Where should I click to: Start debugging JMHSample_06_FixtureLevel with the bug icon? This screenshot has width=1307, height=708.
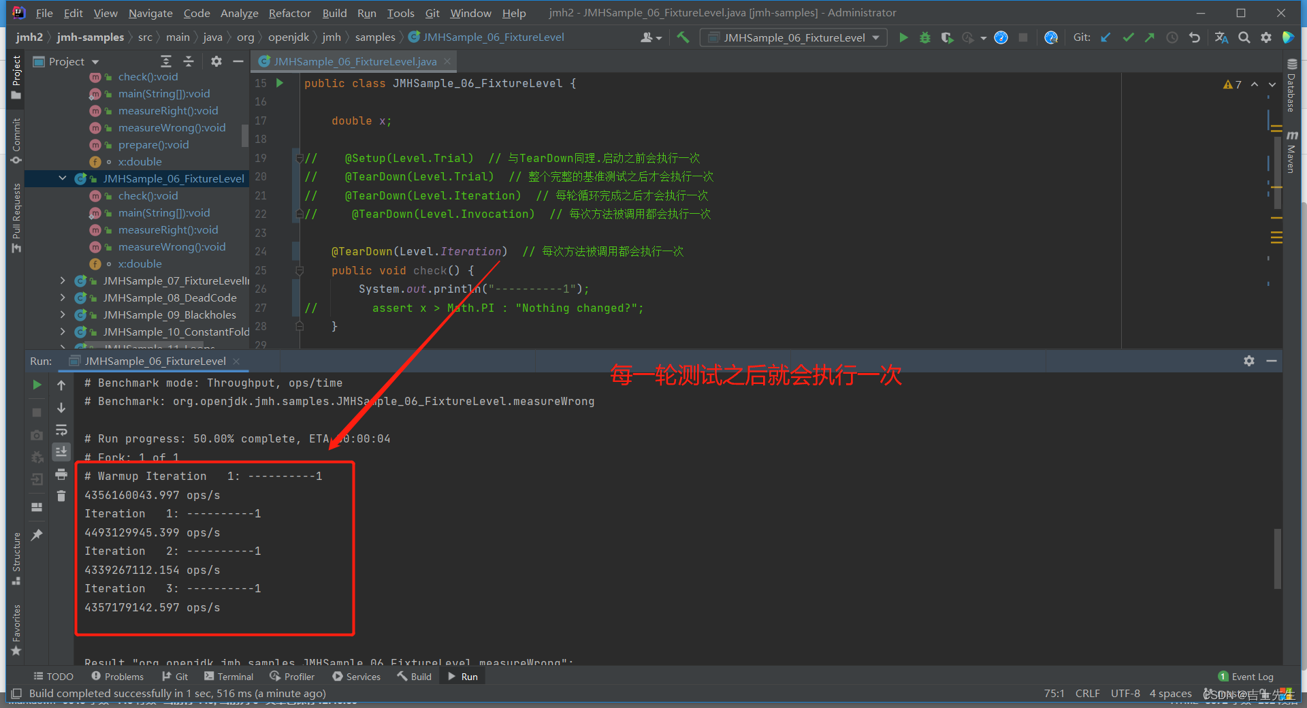click(924, 37)
